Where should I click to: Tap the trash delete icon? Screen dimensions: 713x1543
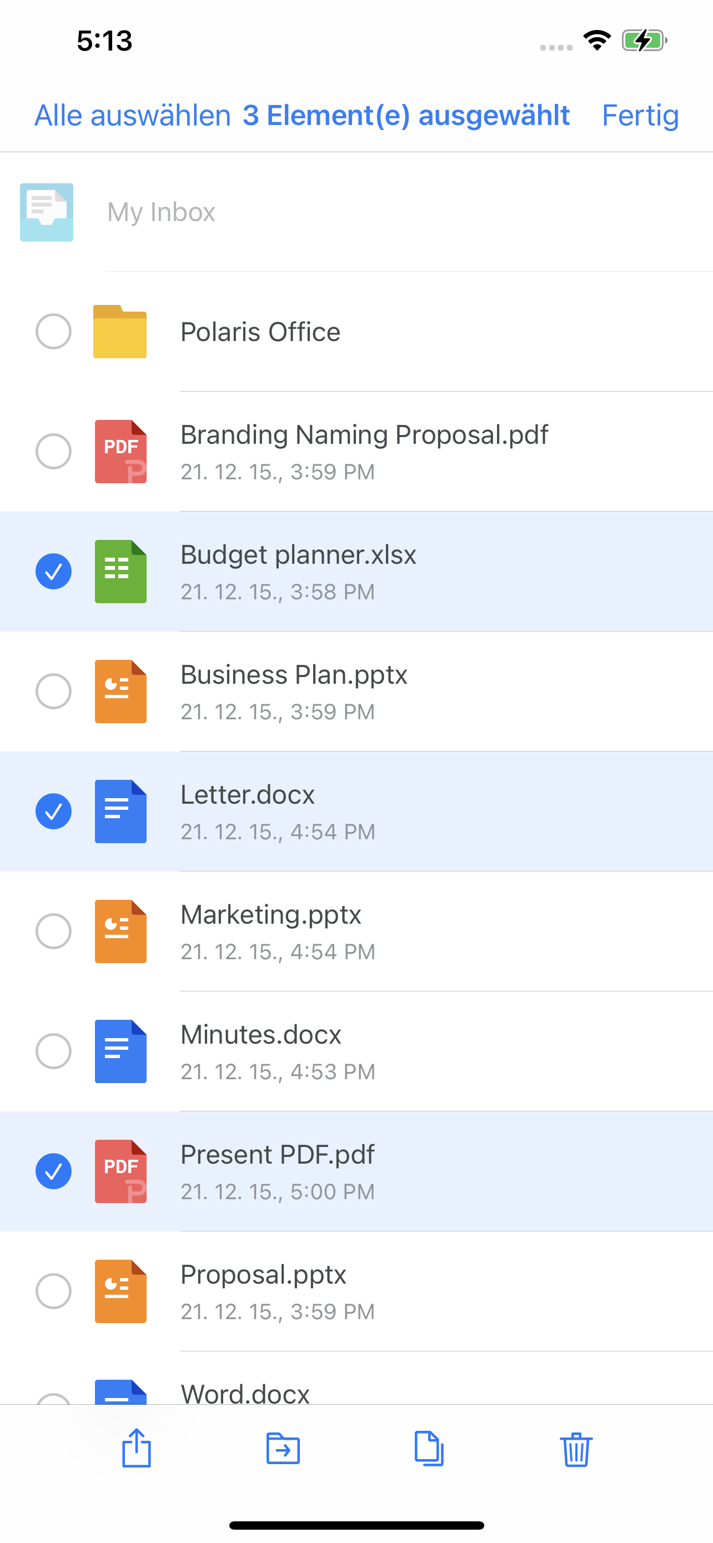tap(576, 1449)
